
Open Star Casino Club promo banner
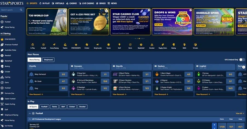[x=130, y=22]
